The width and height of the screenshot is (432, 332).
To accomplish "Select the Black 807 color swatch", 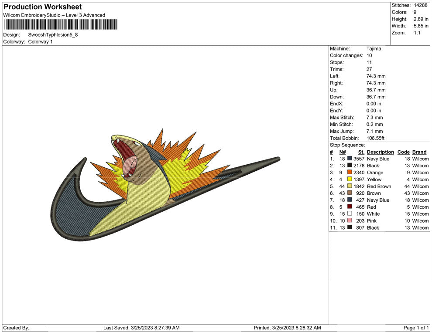I will tap(350, 227).
